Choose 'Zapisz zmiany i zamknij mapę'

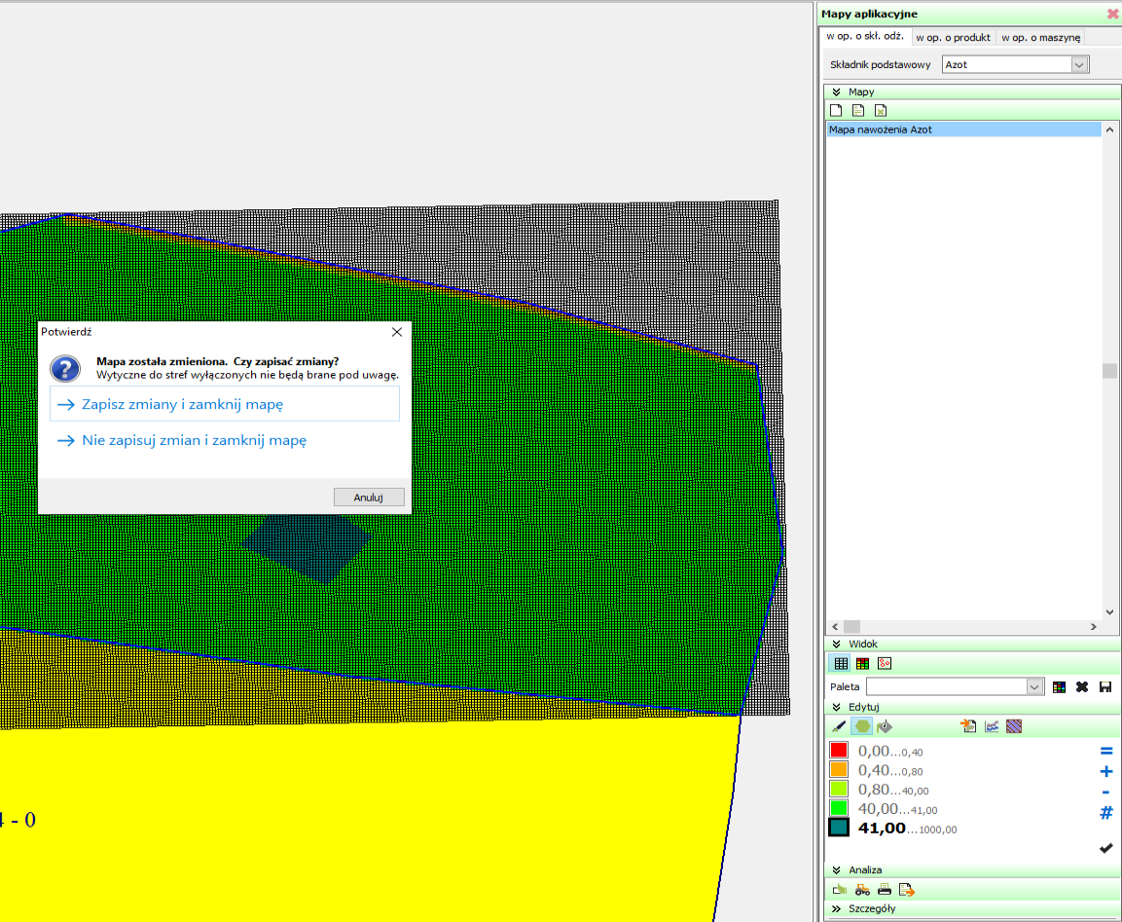pos(225,404)
